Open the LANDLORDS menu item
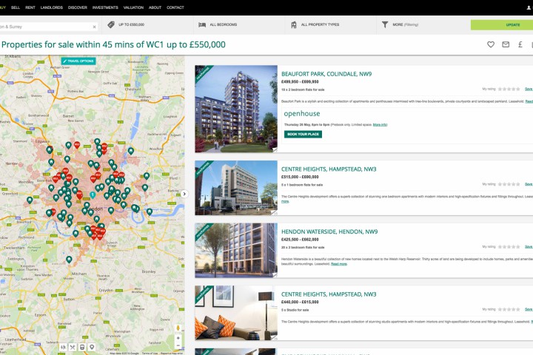 tap(52, 7)
